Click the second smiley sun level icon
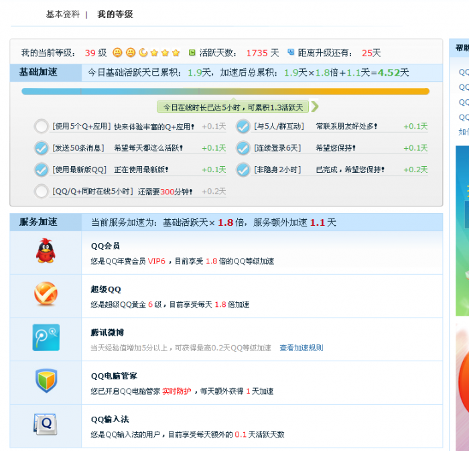Viewport: 469px width, 451px height. pyautogui.click(x=131, y=53)
